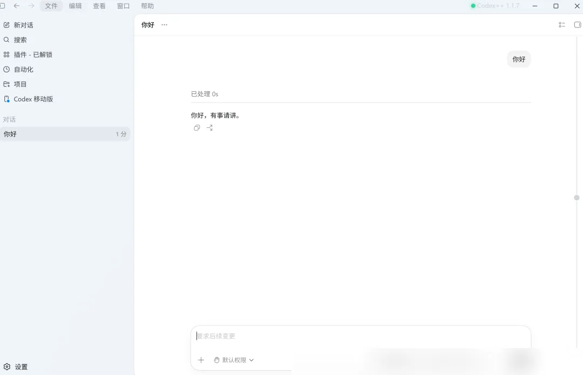Open 插件 - 已解锁 page

click(28, 54)
